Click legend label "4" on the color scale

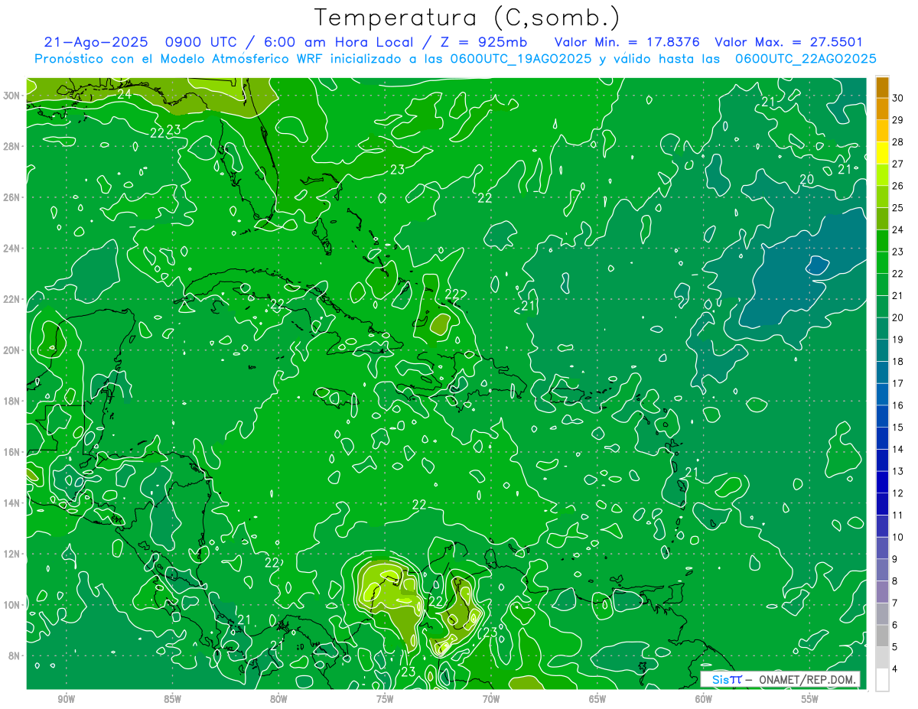pyautogui.click(x=895, y=669)
